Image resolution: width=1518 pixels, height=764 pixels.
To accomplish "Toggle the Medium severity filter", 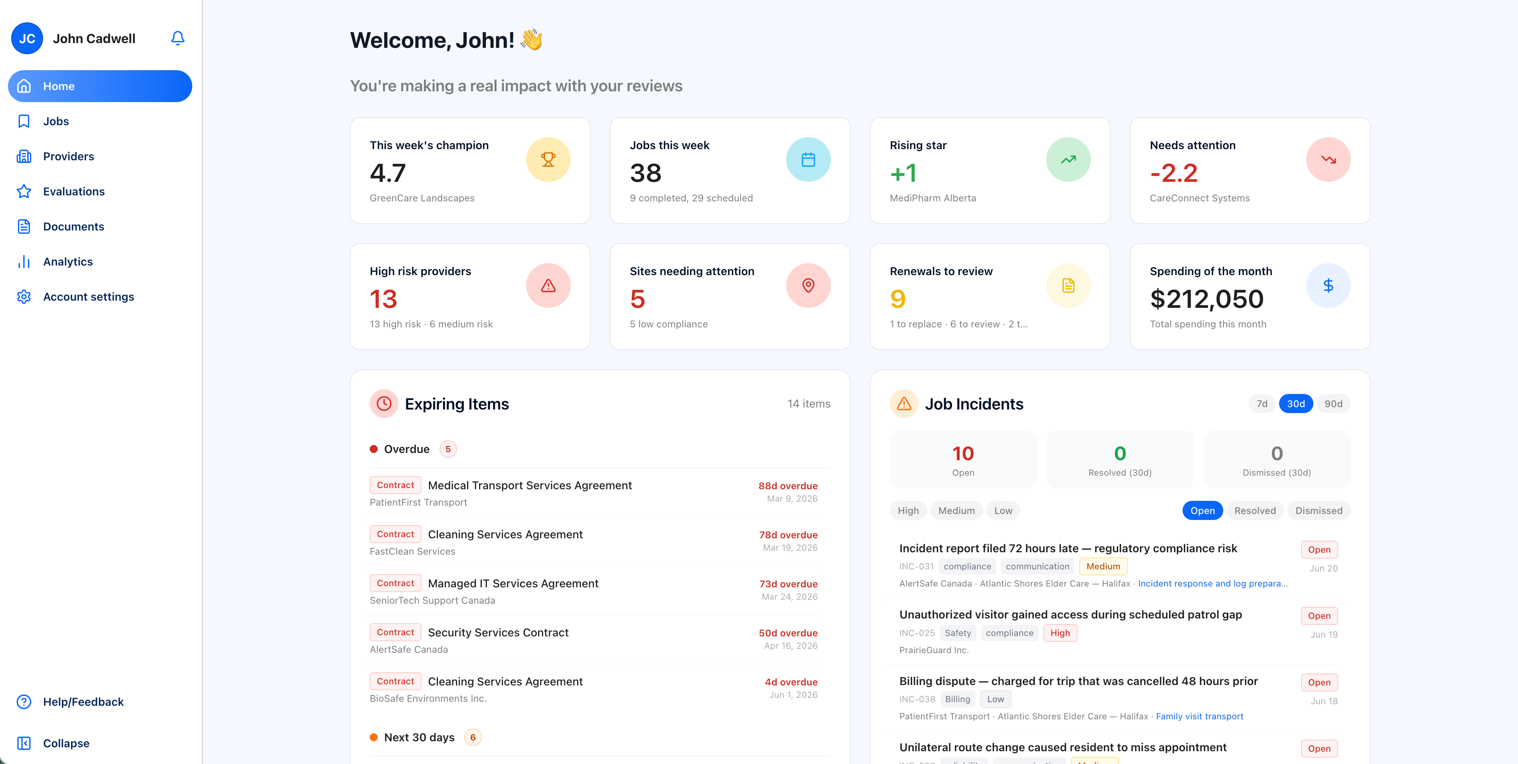I will pyautogui.click(x=956, y=511).
